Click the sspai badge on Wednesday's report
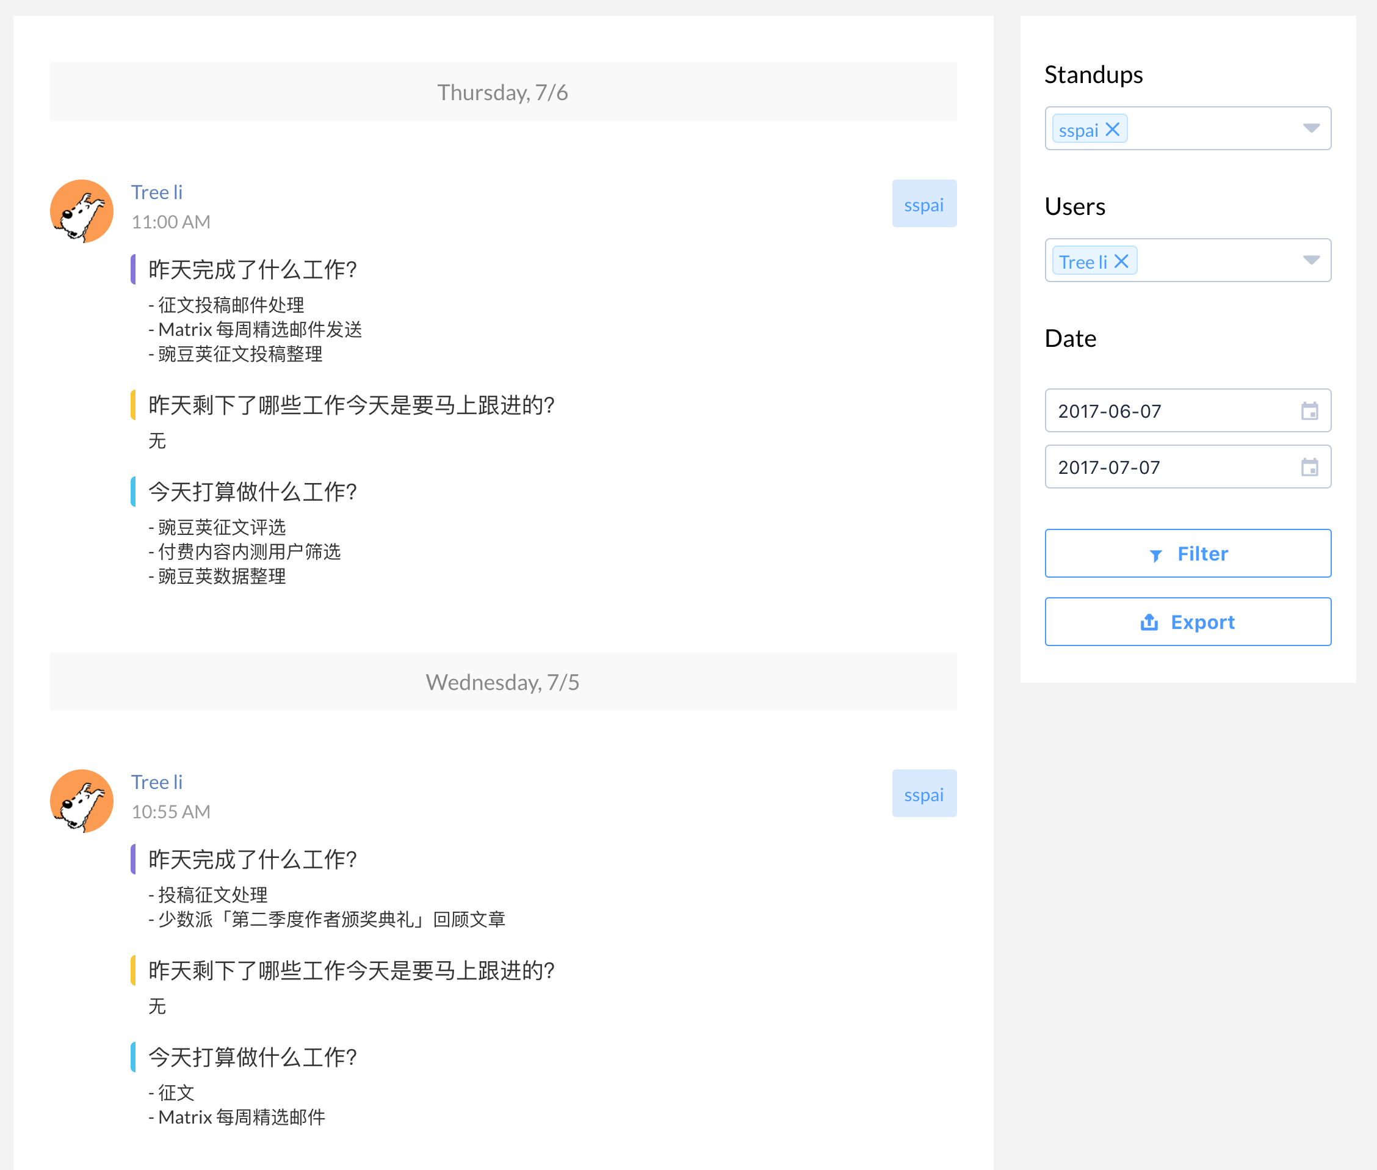1377x1170 pixels. tap(923, 793)
